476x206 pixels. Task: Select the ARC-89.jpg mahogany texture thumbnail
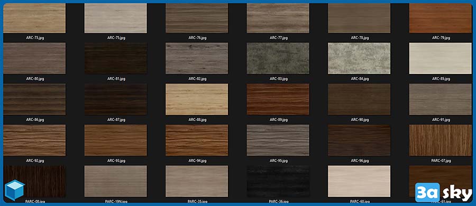(278, 99)
